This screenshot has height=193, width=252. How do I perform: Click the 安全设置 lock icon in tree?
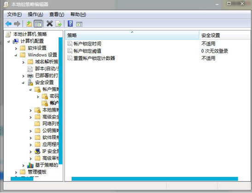click(30, 83)
